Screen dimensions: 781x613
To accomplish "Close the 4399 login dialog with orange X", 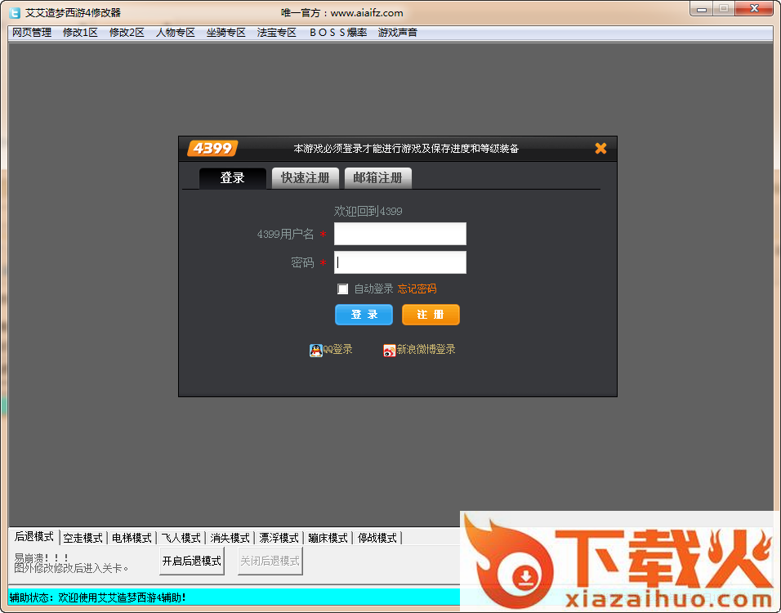I will click(x=600, y=148).
